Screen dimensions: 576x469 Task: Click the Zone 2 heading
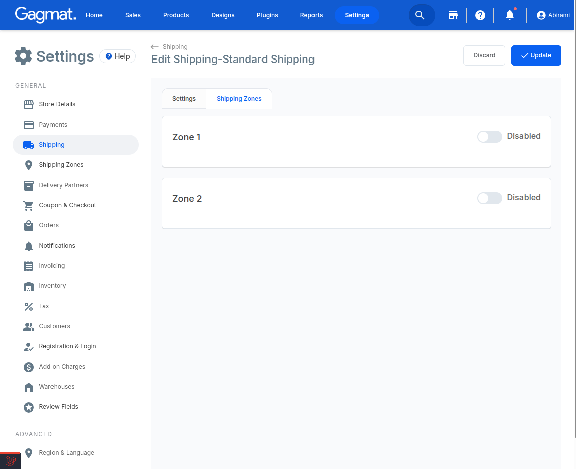(x=187, y=199)
